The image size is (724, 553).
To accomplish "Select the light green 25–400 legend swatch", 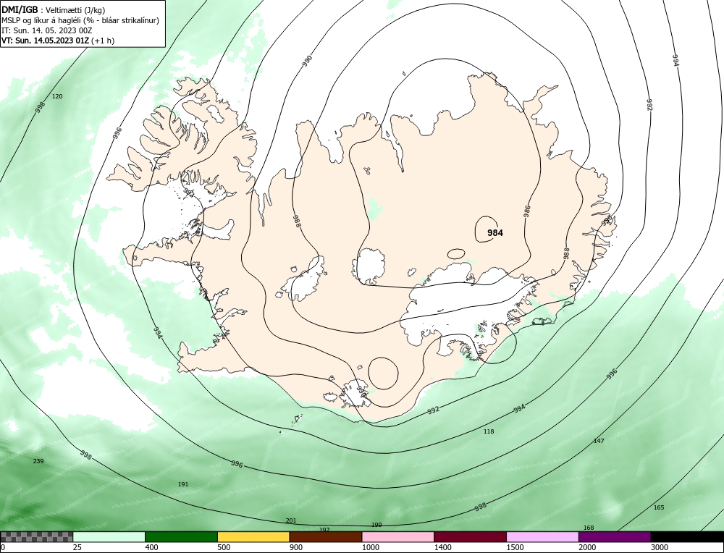I will [109, 536].
